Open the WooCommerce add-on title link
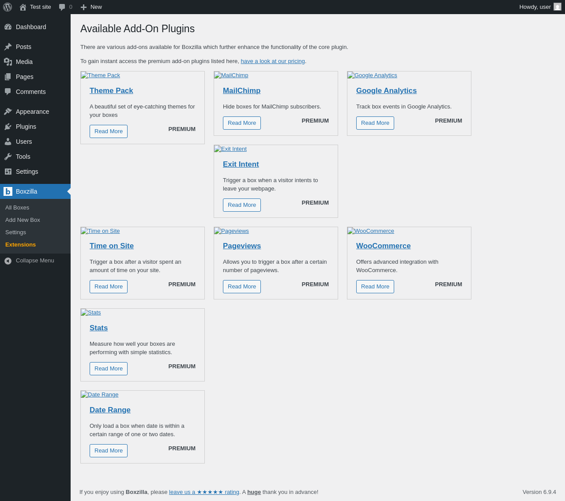565x501 pixels. (x=383, y=246)
